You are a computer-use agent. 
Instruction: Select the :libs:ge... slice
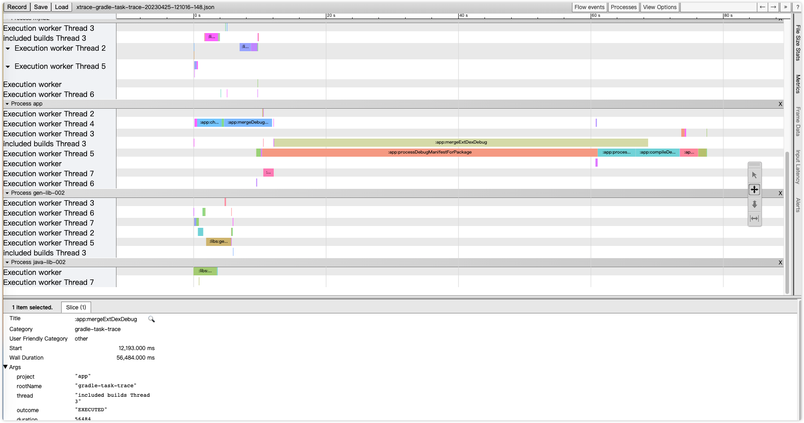tap(218, 241)
